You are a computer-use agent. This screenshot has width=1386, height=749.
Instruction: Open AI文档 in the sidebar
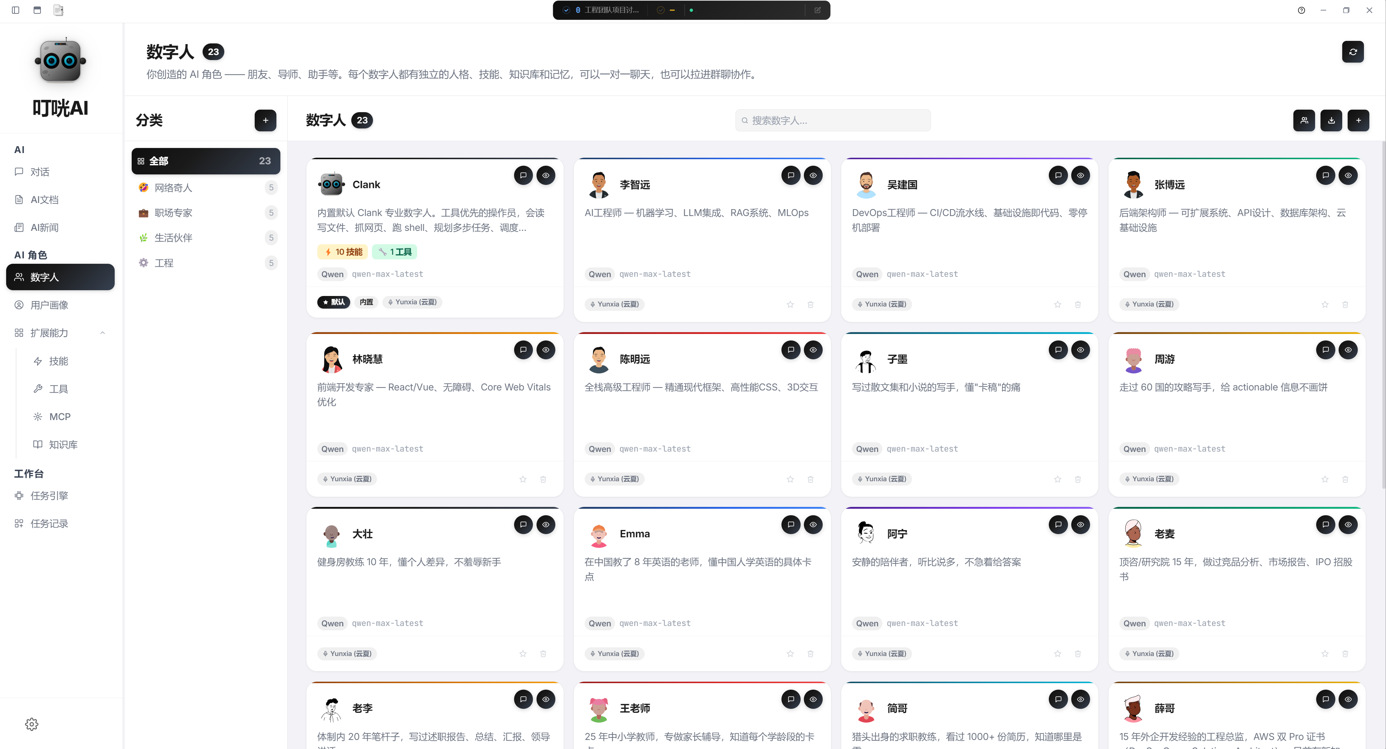coord(60,200)
